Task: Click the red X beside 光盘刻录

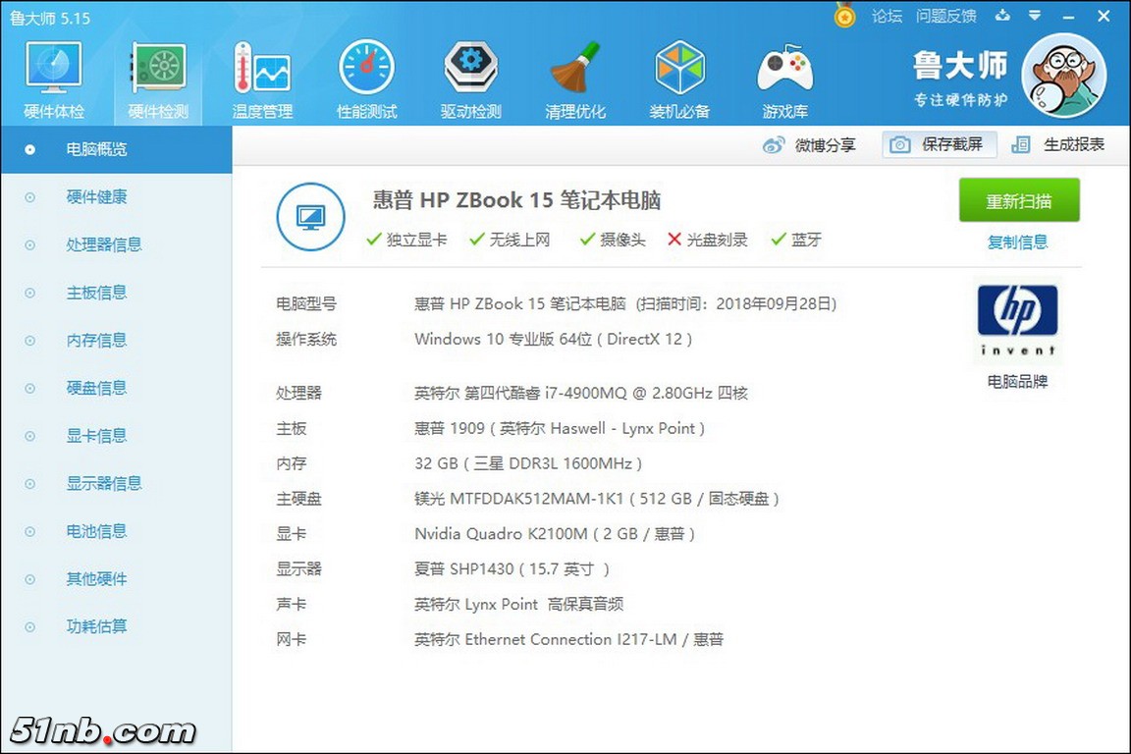Action: click(x=673, y=238)
